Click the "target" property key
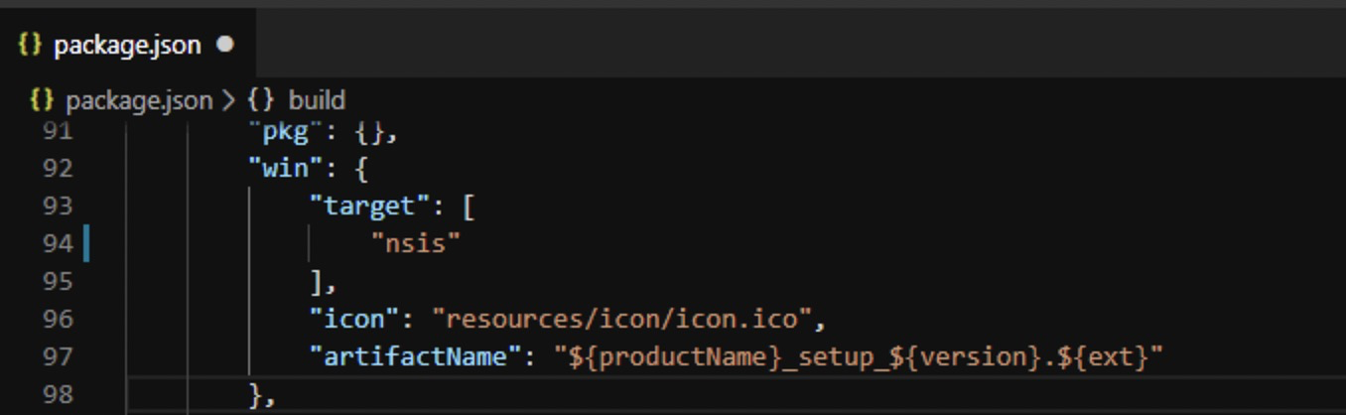 [362, 207]
